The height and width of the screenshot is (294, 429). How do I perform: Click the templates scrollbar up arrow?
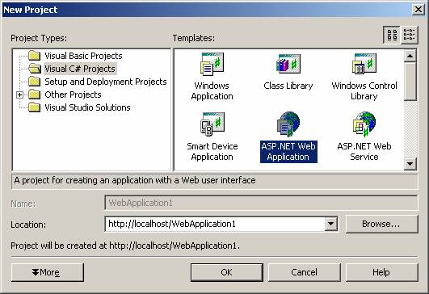pos(410,56)
